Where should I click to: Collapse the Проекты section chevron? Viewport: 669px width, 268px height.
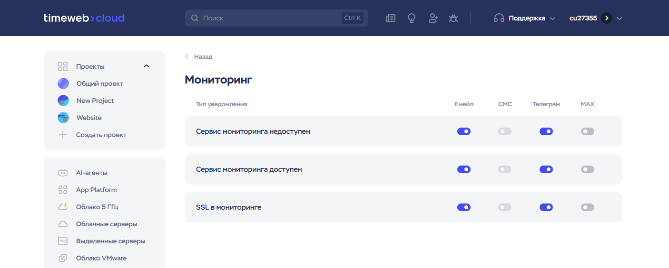click(147, 66)
